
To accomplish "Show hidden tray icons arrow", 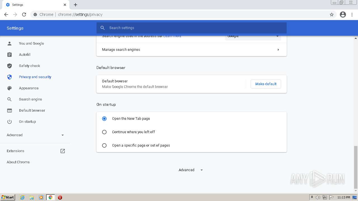I will (x=312, y=197).
